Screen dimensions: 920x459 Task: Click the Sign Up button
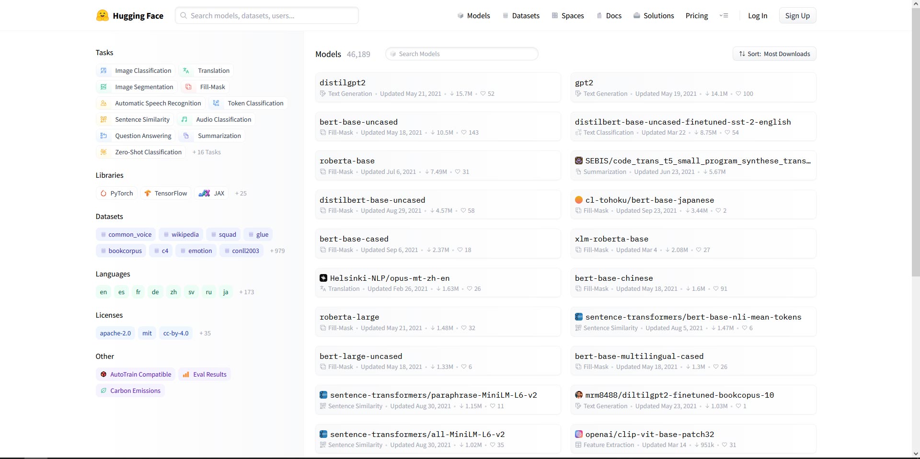pos(797,15)
